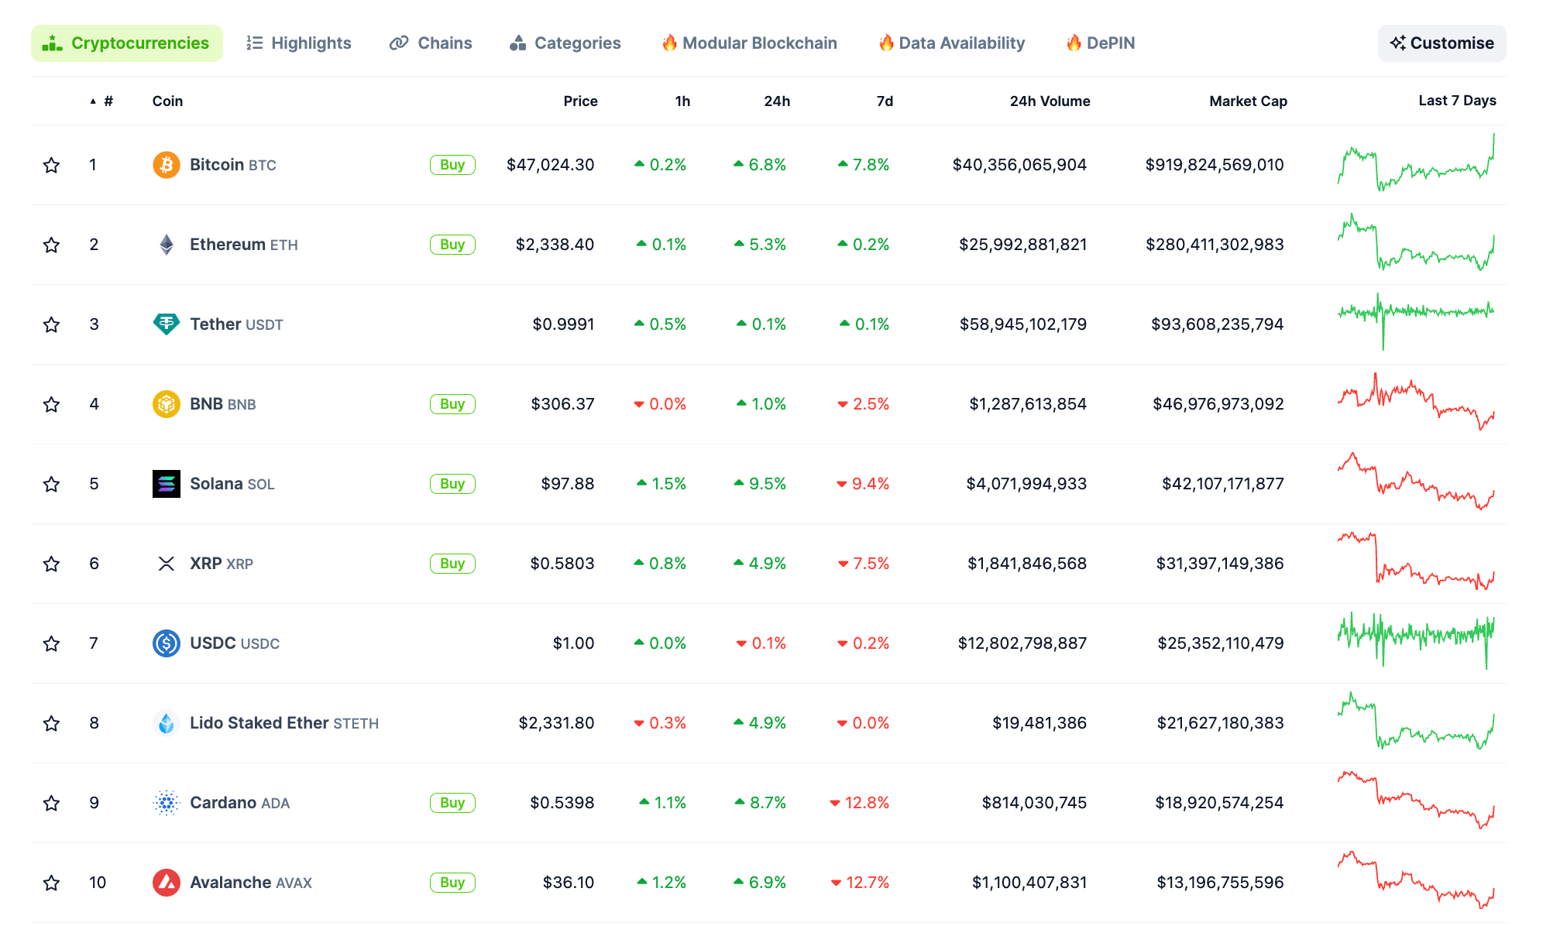Open the Solana SOL coin link
Screen dimensions: 1560x926
(232, 484)
